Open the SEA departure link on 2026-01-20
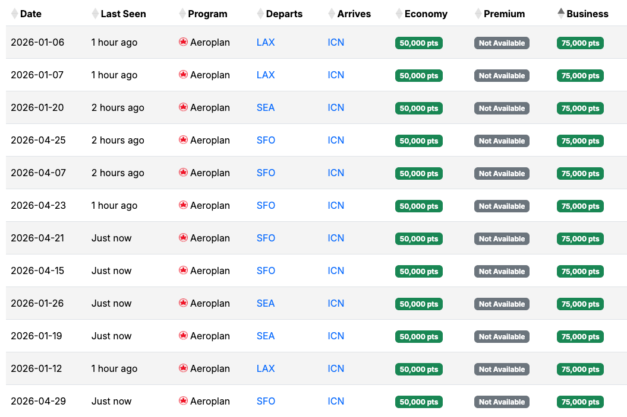The height and width of the screenshot is (417, 627). pos(266,107)
